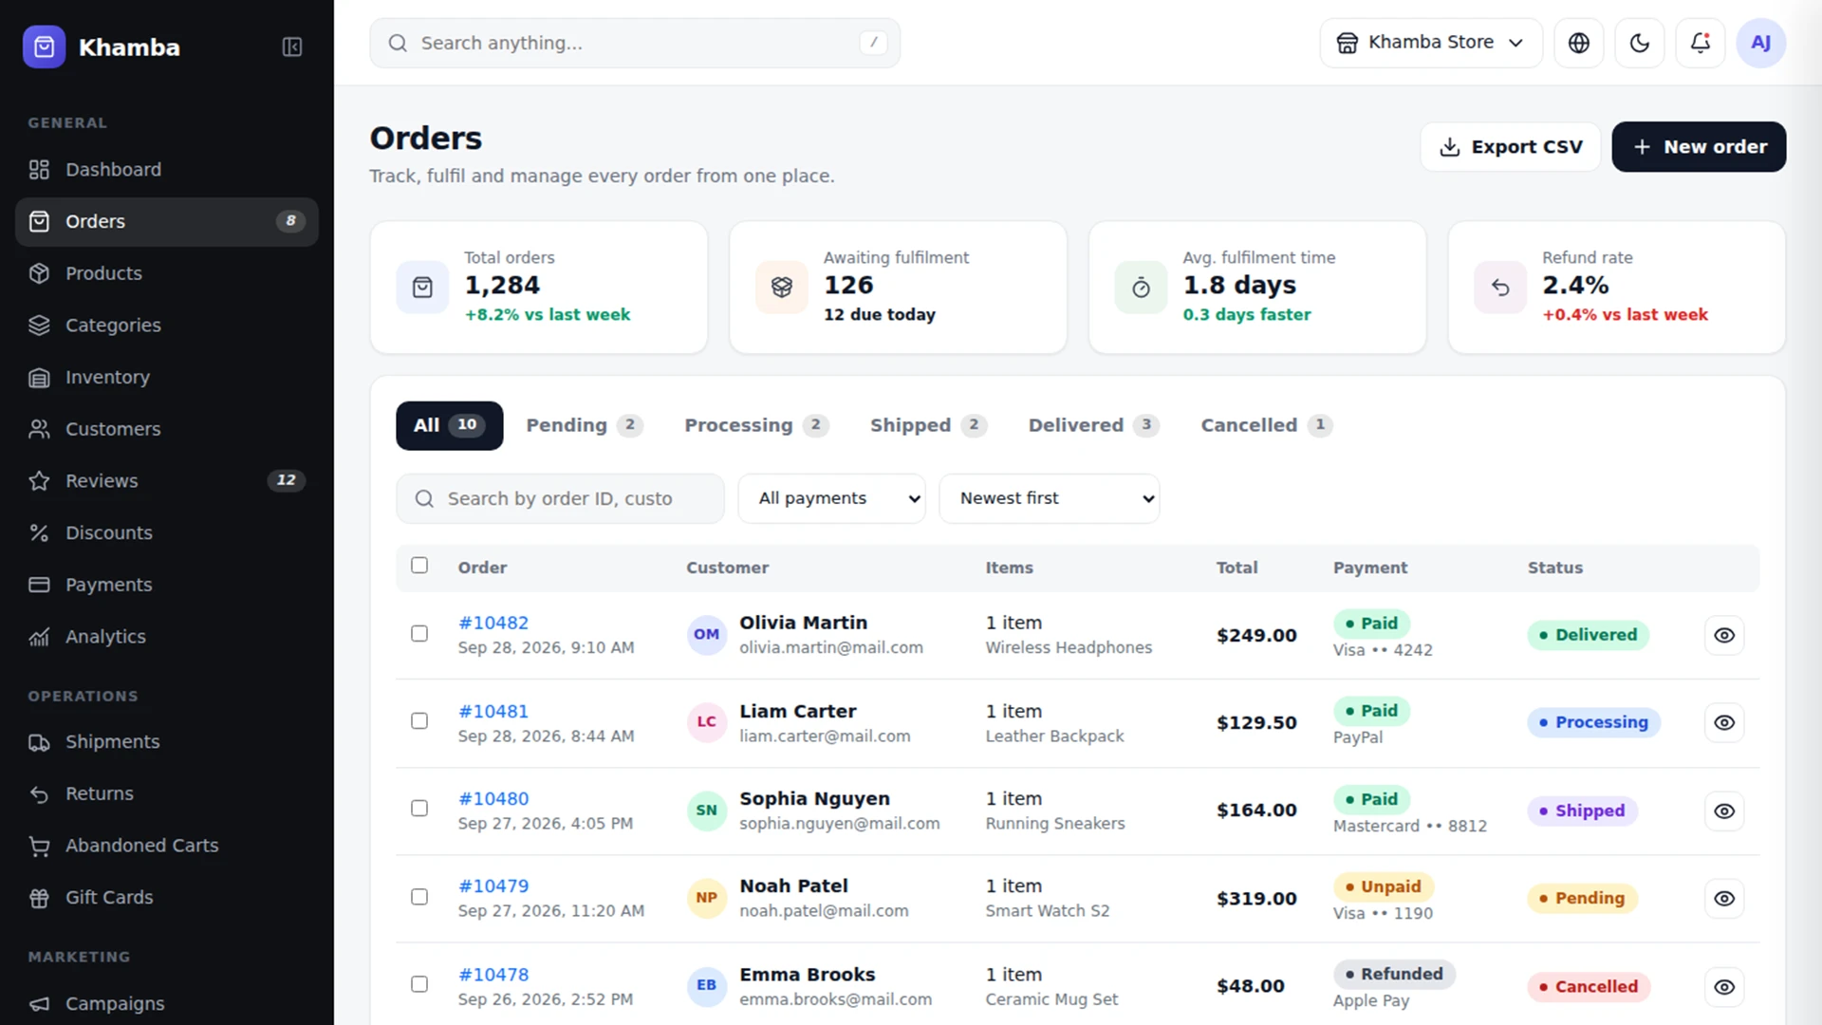Image resolution: width=1822 pixels, height=1025 pixels.
Task: View Liam Carter order via eye icon
Action: (x=1724, y=723)
